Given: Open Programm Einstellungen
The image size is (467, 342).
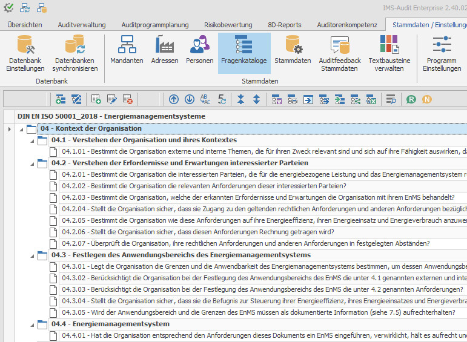Looking at the screenshot, I should coord(442,53).
